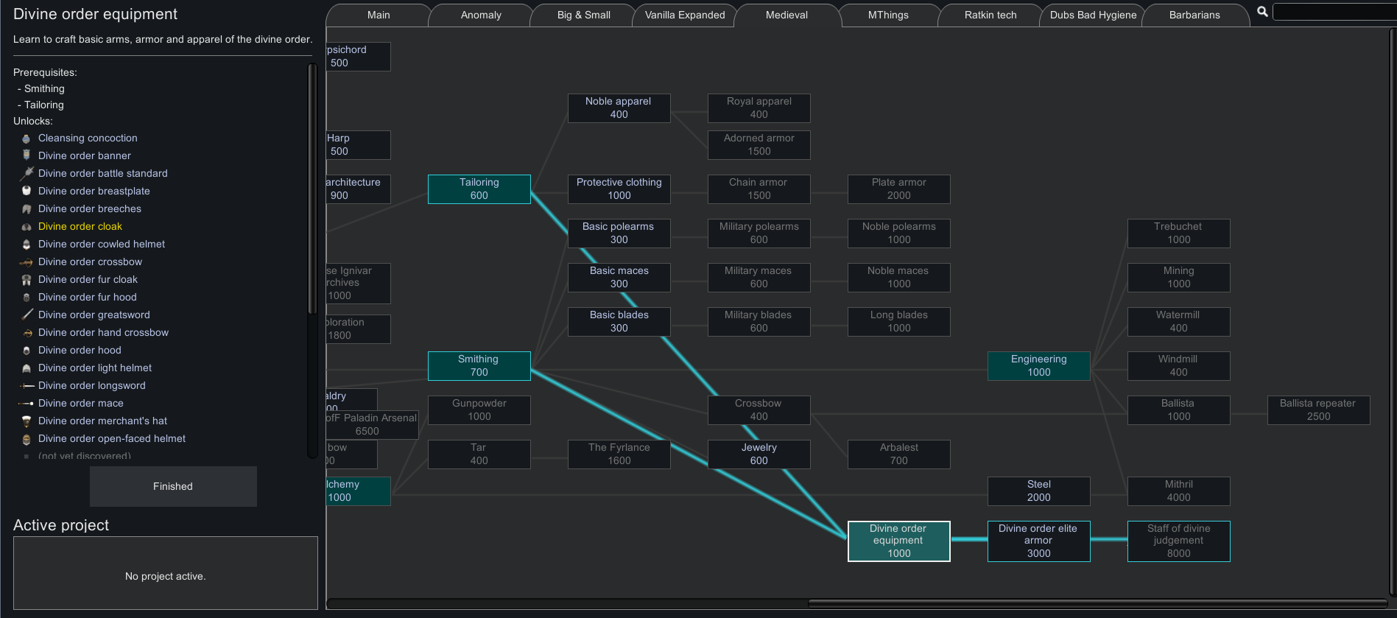Click the Cleansing concoction item icon

(x=27, y=138)
